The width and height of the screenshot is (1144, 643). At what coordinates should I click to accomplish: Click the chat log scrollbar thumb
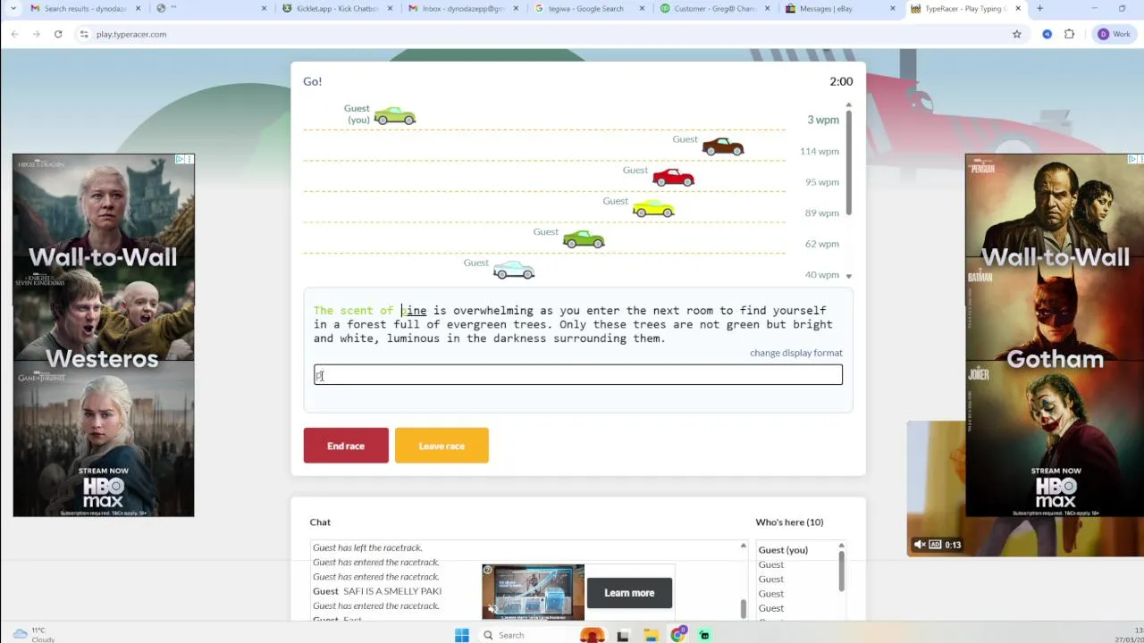pyautogui.click(x=743, y=609)
